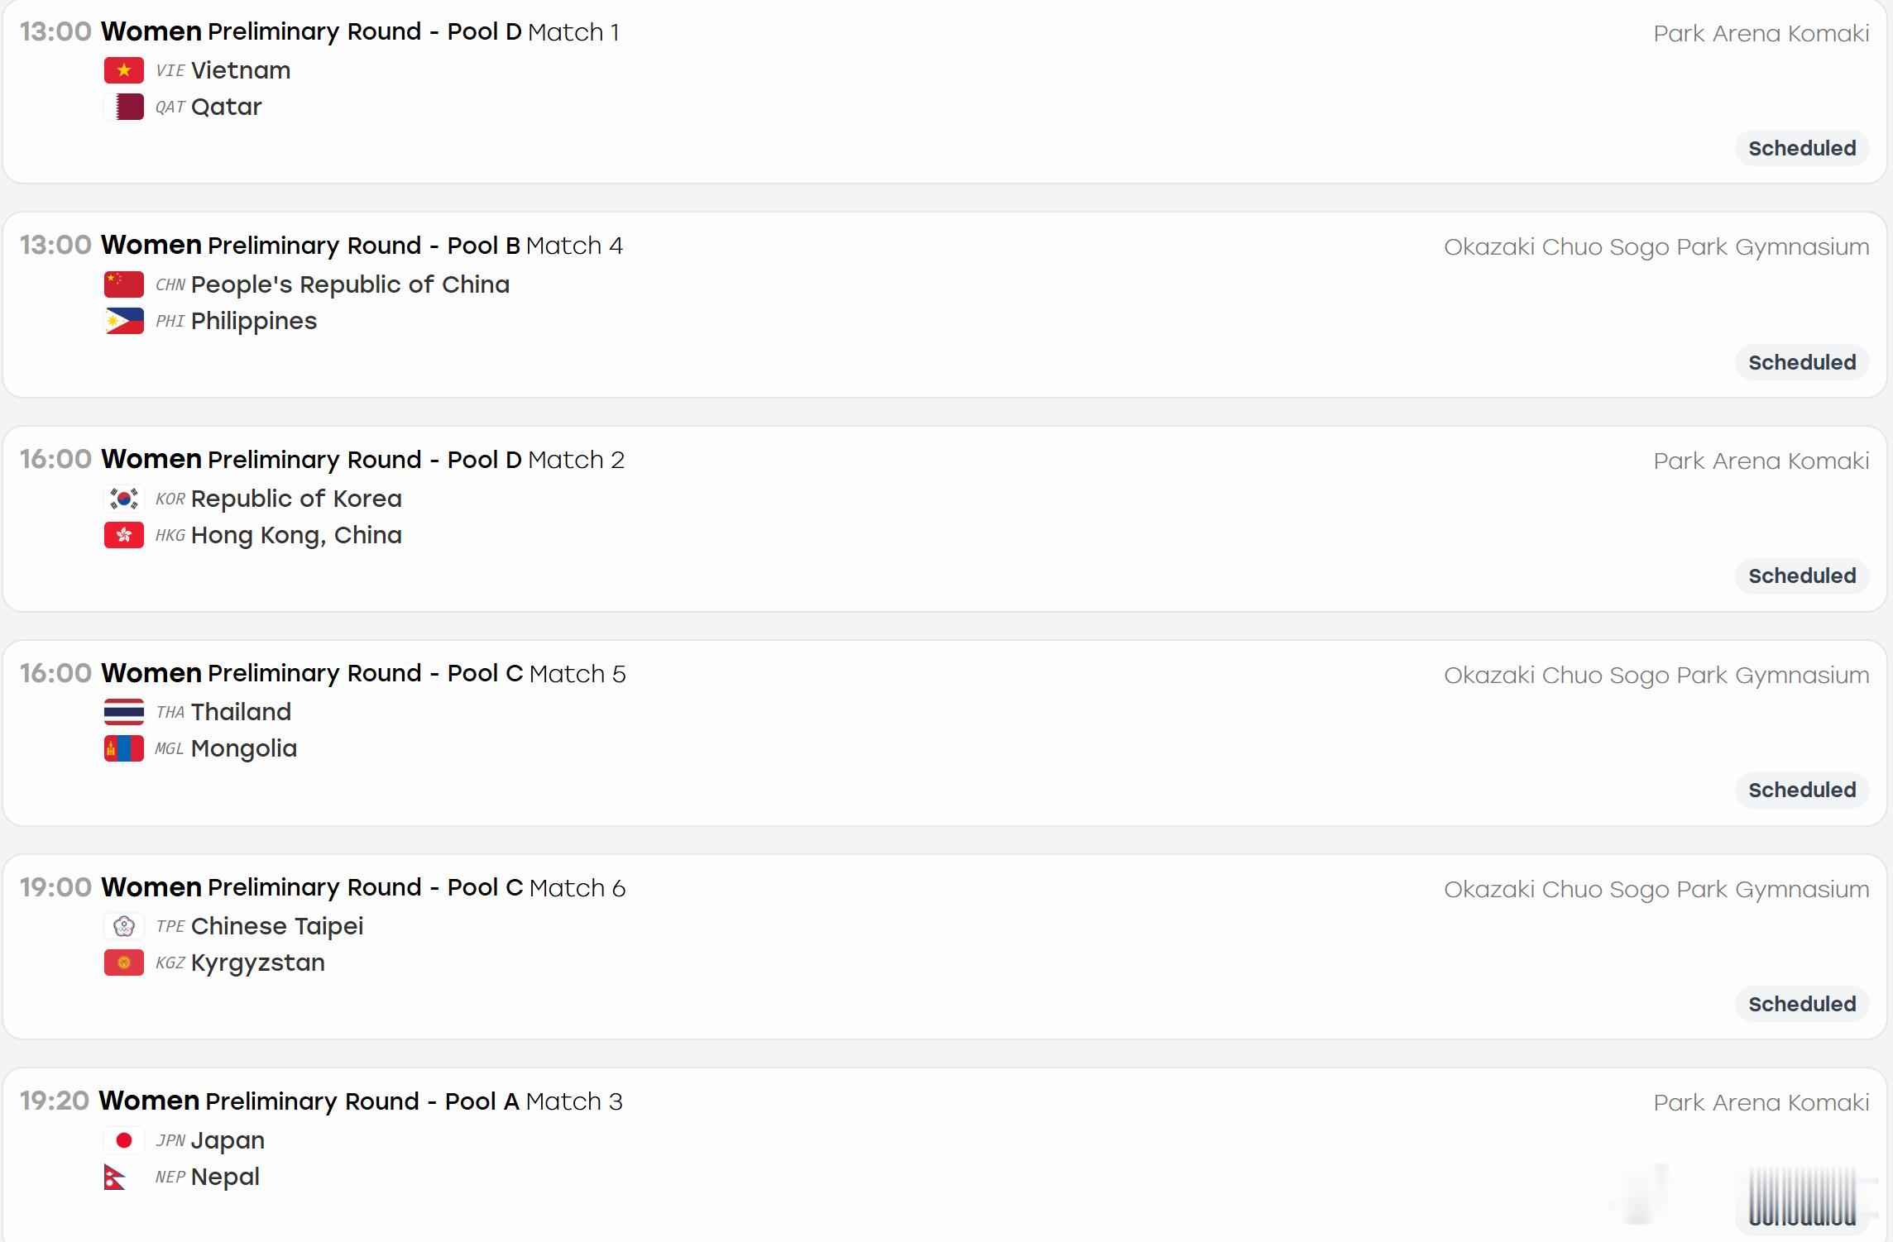Click the Qatar flag icon
The height and width of the screenshot is (1242, 1893).
pyautogui.click(x=124, y=107)
